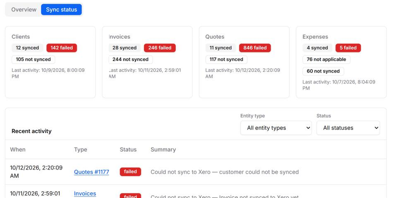Viewport: 394px width, 198px height.
Task: Click the 11 synced badge in Quotes
Action: pos(221,48)
